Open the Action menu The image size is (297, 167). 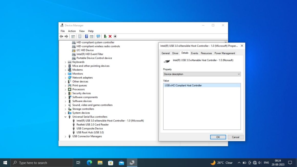(72, 31)
